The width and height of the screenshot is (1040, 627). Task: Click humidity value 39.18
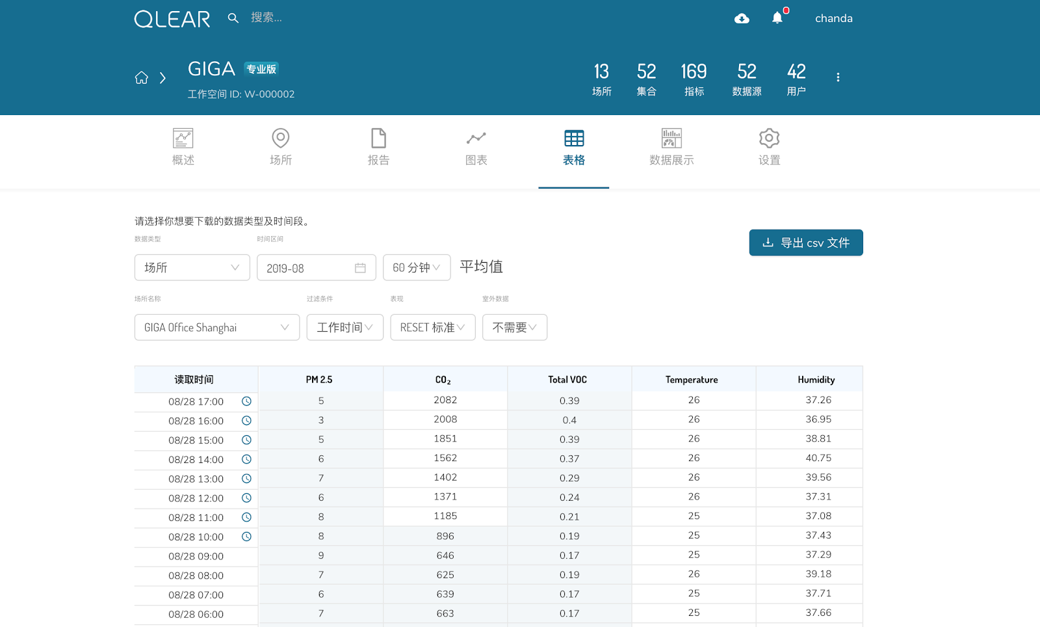[818, 574]
